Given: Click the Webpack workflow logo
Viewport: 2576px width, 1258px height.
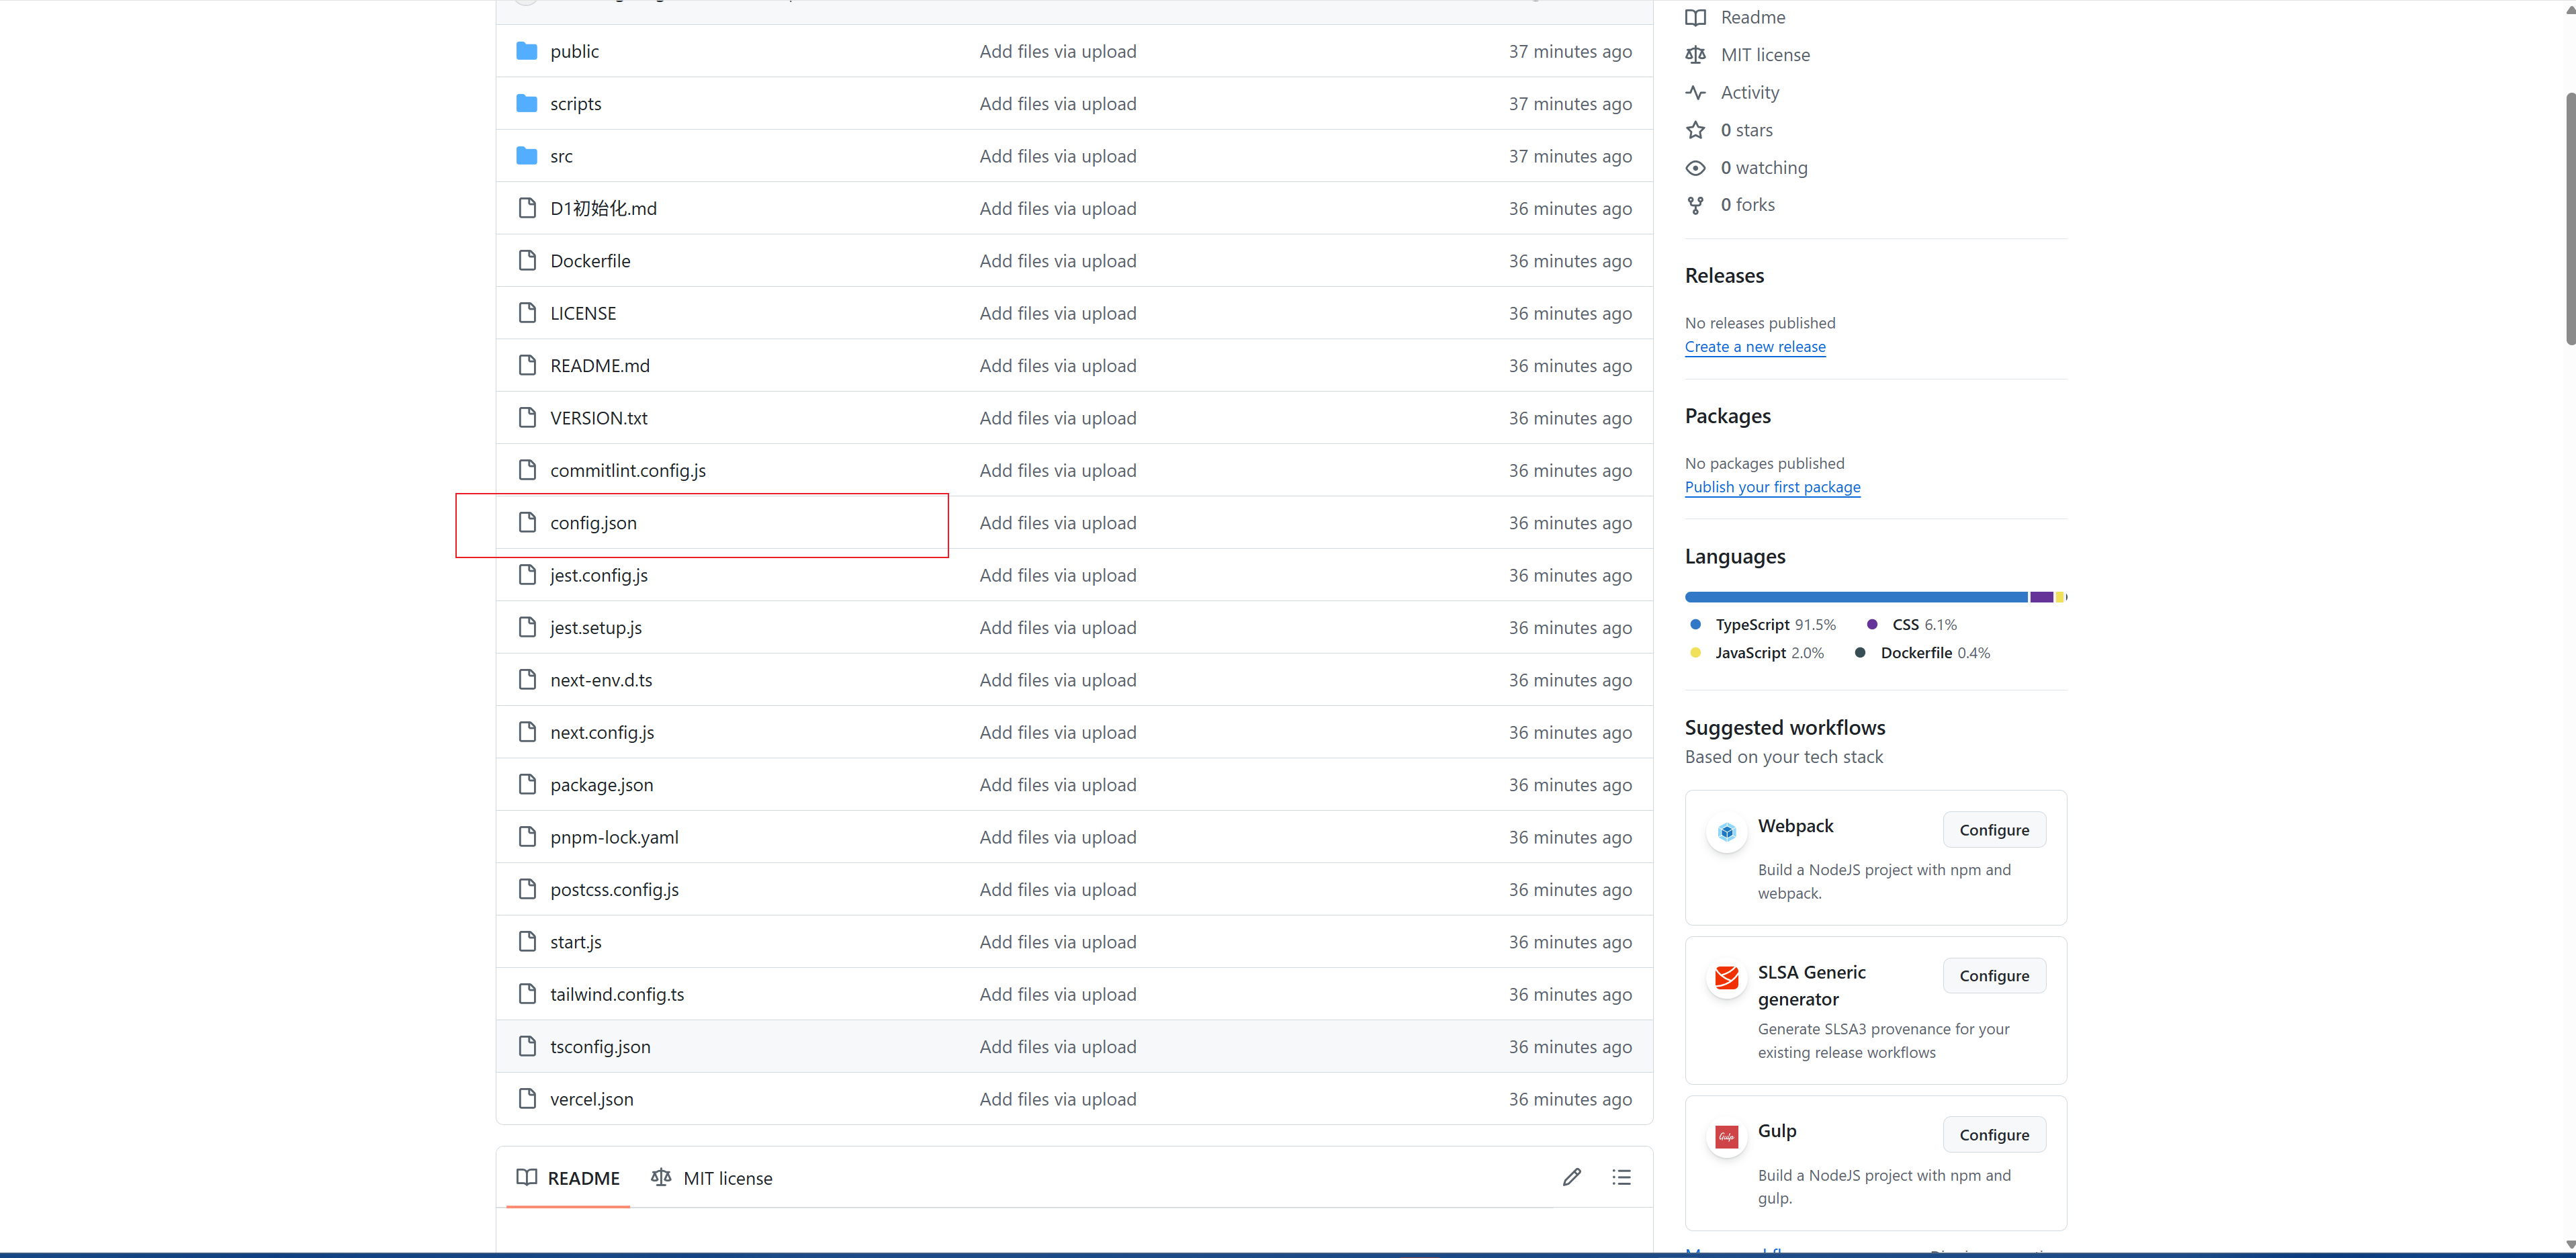Looking at the screenshot, I should [x=1726, y=832].
